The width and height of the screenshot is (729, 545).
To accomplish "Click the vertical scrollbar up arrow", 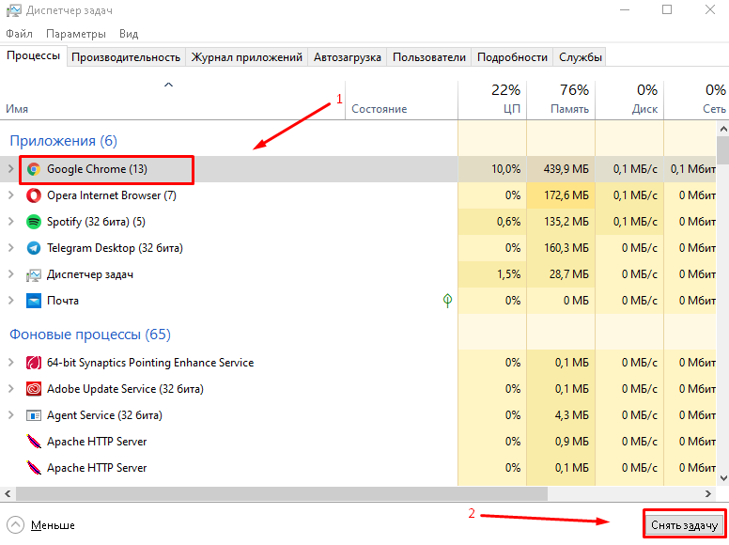I will tap(723, 129).
